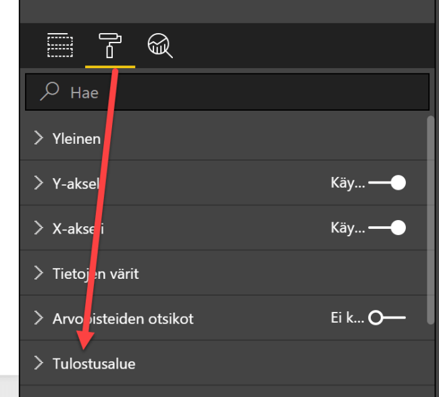Click the chevron arrow beside Tulostusalue
Screen dimensions: 439x397
point(38,363)
